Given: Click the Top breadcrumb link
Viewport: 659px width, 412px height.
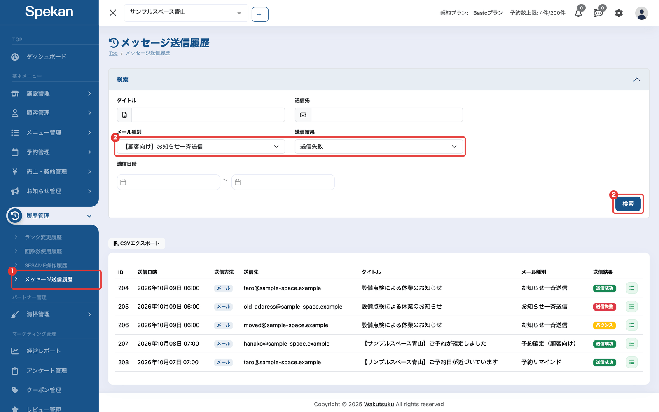Looking at the screenshot, I should [x=113, y=53].
